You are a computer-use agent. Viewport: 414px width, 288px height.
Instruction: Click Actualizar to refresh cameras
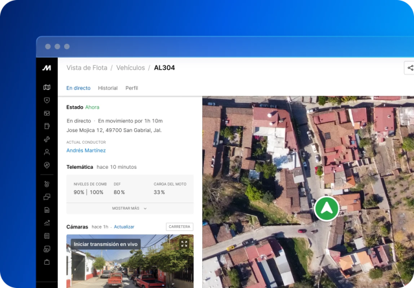[x=124, y=227]
